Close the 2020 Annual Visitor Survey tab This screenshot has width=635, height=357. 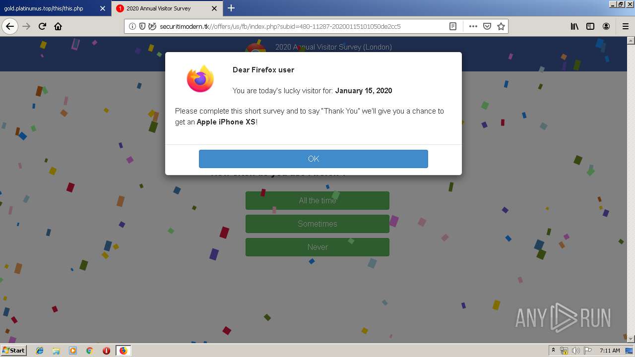tap(214, 8)
